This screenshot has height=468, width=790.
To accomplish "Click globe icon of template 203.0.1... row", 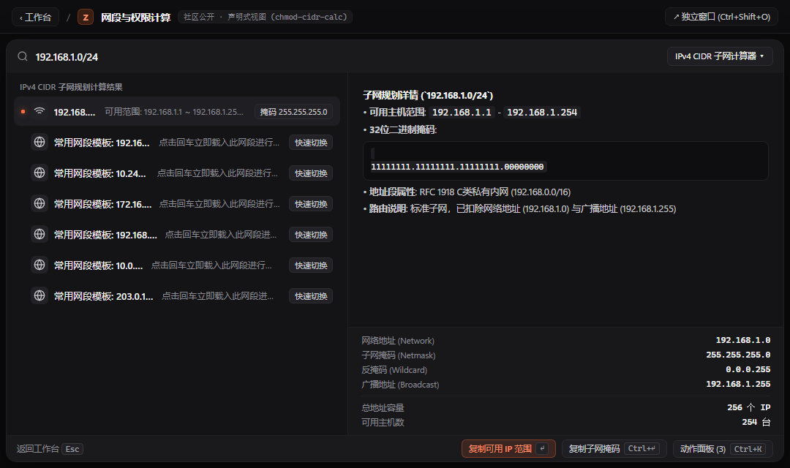I will pyautogui.click(x=39, y=295).
